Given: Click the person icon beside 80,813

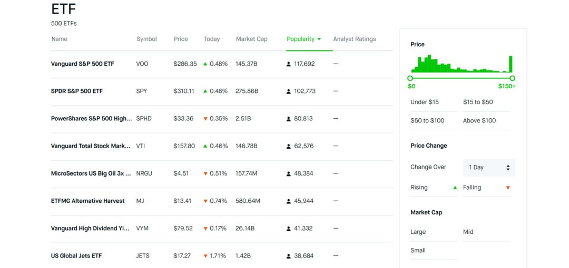Looking at the screenshot, I should coord(289,119).
